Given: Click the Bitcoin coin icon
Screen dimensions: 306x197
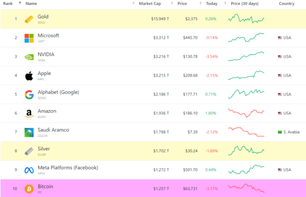Looking at the screenshot, I should [29, 189].
